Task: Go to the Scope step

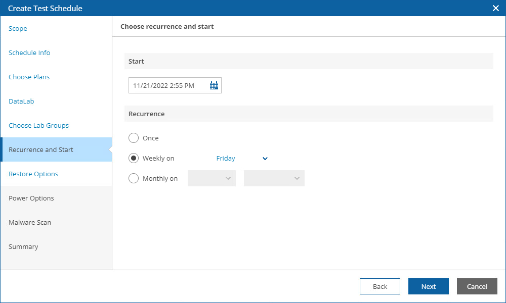Action: coord(18,29)
